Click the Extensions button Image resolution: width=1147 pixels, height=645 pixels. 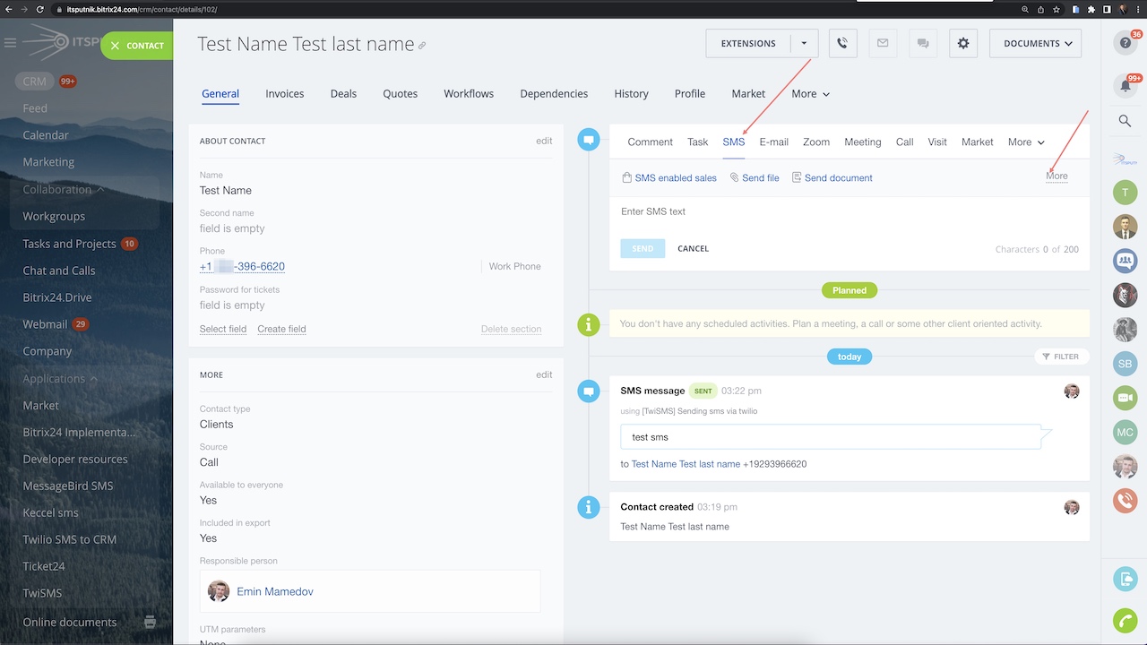[x=748, y=43]
